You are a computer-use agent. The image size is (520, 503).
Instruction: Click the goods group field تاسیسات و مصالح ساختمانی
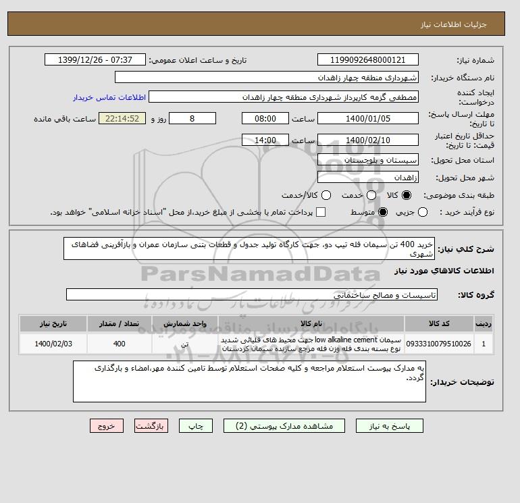click(252, 294)
